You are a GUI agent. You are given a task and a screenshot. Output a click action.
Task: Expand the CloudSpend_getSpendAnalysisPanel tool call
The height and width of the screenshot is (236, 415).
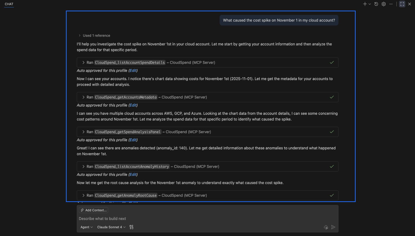[84, 132]
